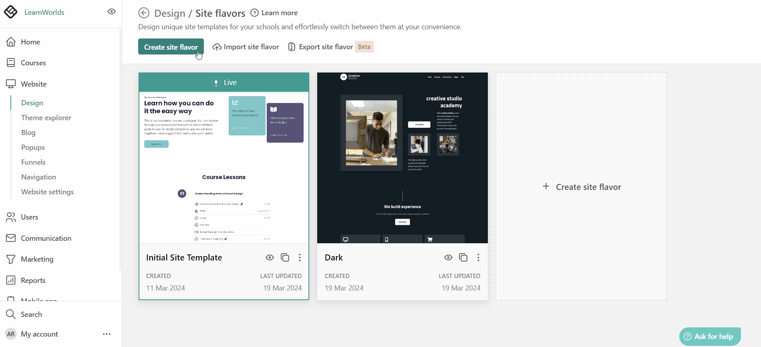Click the Users people icon
Image resolution: width=761 pixels, height=347 pixels.
click(11, 217)
